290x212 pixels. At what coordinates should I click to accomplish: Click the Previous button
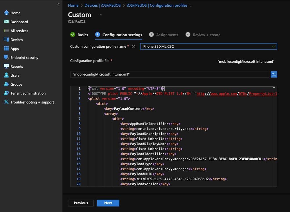click(81, 203)
